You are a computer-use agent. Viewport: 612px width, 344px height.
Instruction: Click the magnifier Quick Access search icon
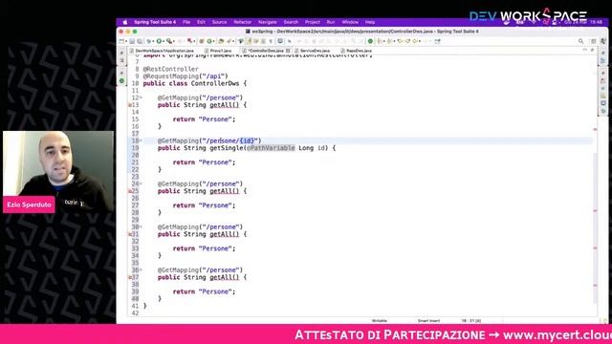point(580,41)
